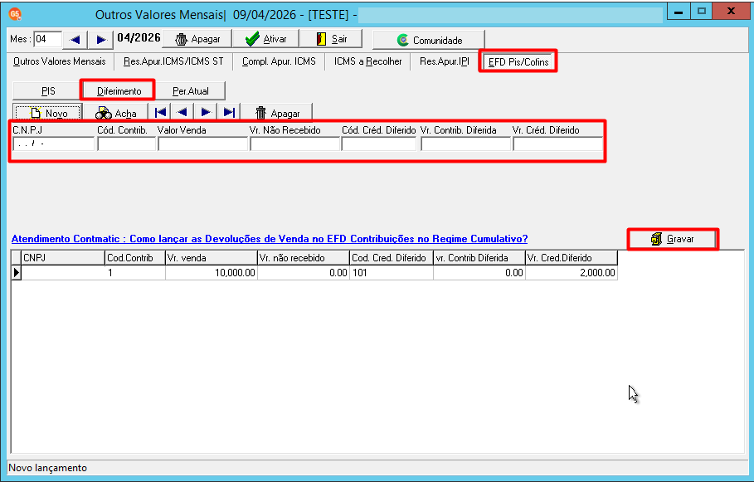Click the Cód. Contrib. input field
The height and width of the screenshot is (482, 754).
click(x=126, y=144)
